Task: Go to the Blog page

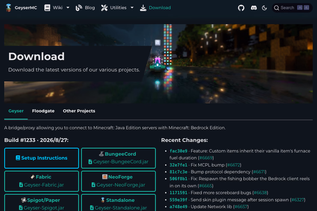Action: click(90, 8)
